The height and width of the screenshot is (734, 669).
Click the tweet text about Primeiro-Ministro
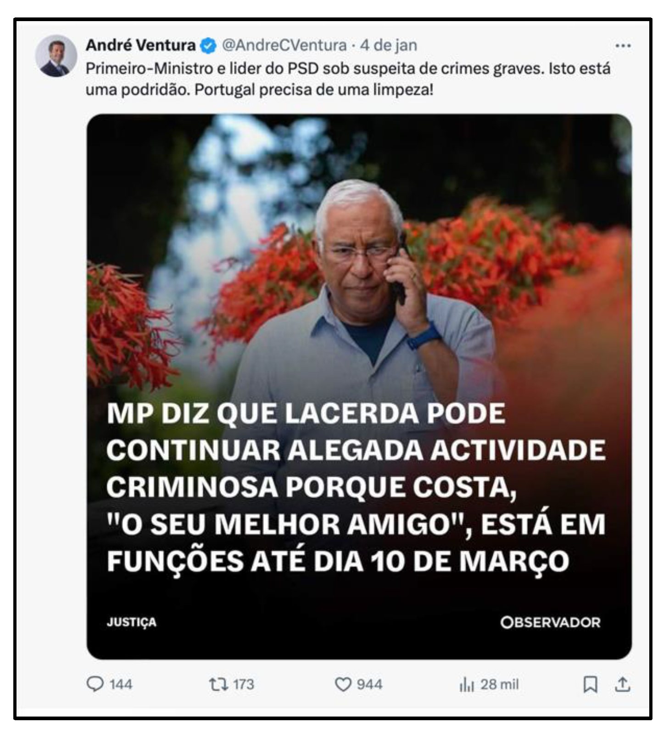pyautogui.click(x=348, y=79)
